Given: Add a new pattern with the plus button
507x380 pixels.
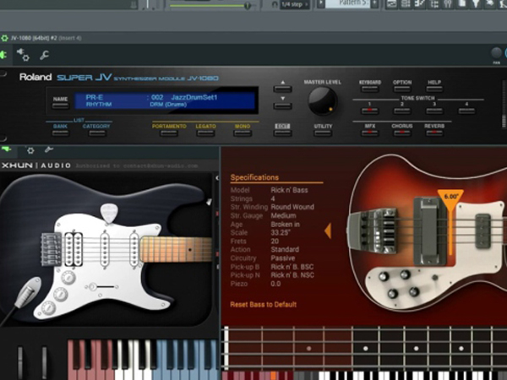Looking at the screenshot, I should coord(374,3).
